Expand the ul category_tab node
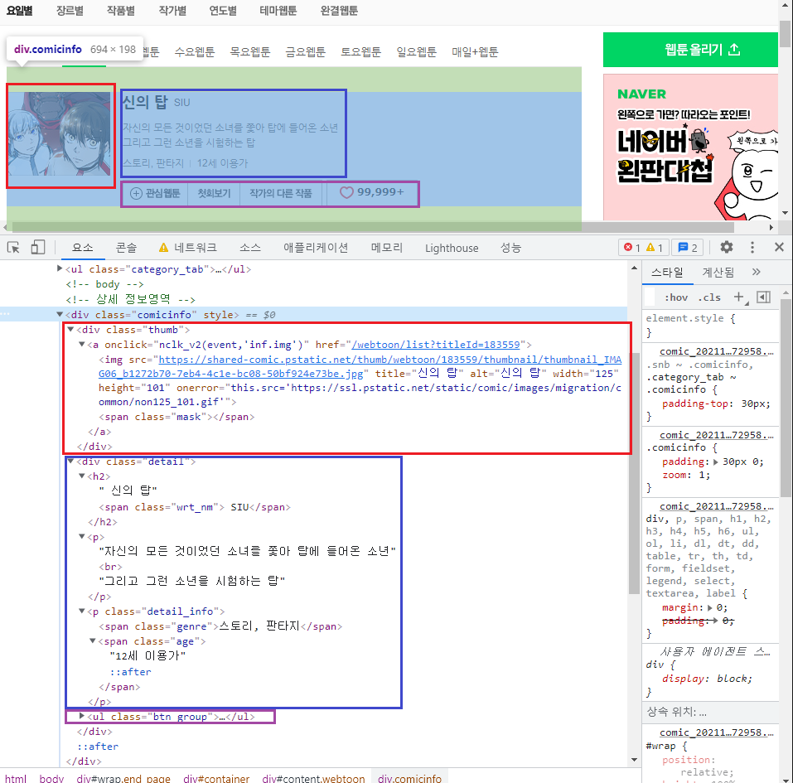 pos(60,268)
